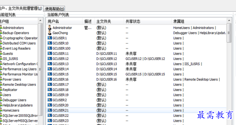Viewport: 236px width, 125px height.
Task: Click home folder D:\GCUSER16 cell
Action: point(106,79)
